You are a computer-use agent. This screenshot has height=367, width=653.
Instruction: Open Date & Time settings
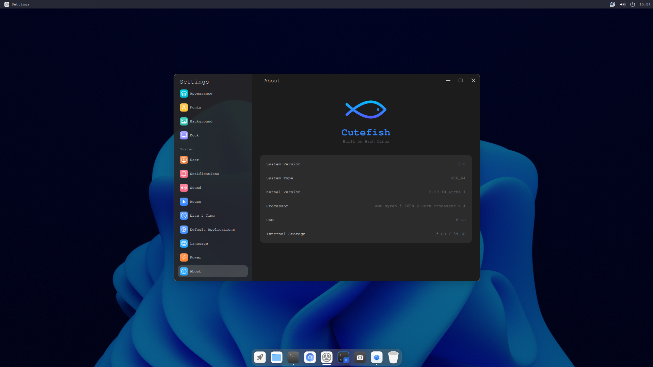pos(202,215)
